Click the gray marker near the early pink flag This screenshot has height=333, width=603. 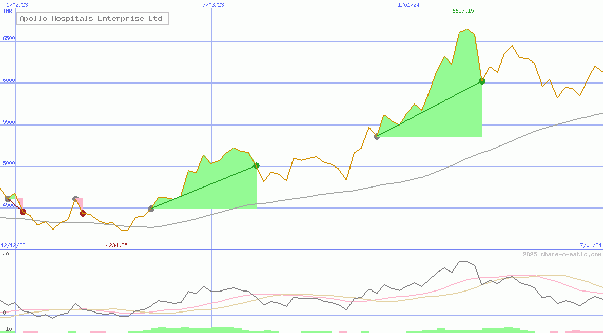[x=75, y=199]
